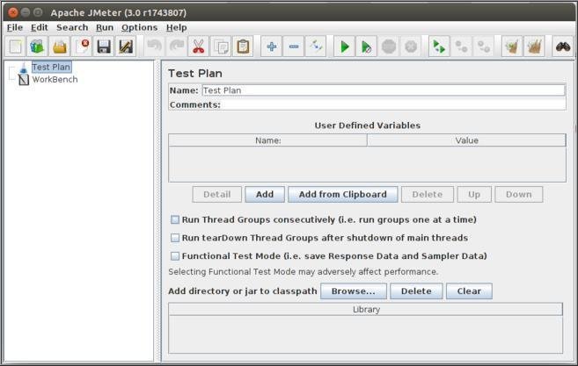578x366 pixels.
Task: Click the Comments input field
Action: tap(393, 104)
